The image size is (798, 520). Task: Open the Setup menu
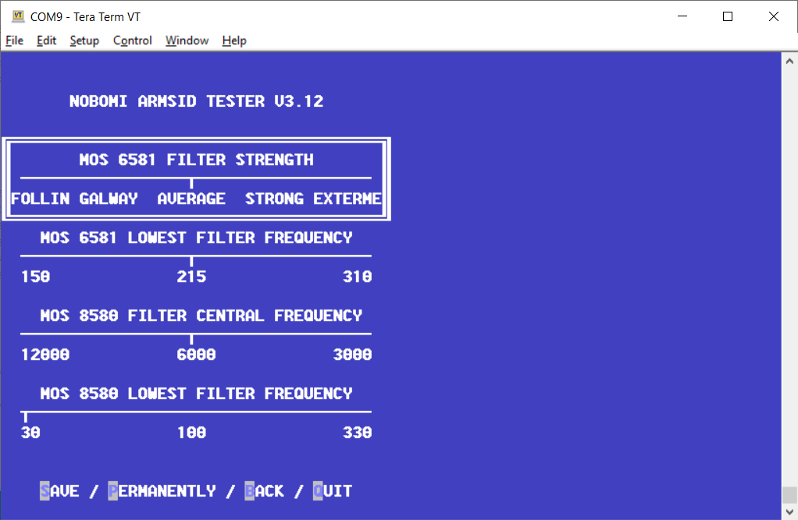point(84,41)
